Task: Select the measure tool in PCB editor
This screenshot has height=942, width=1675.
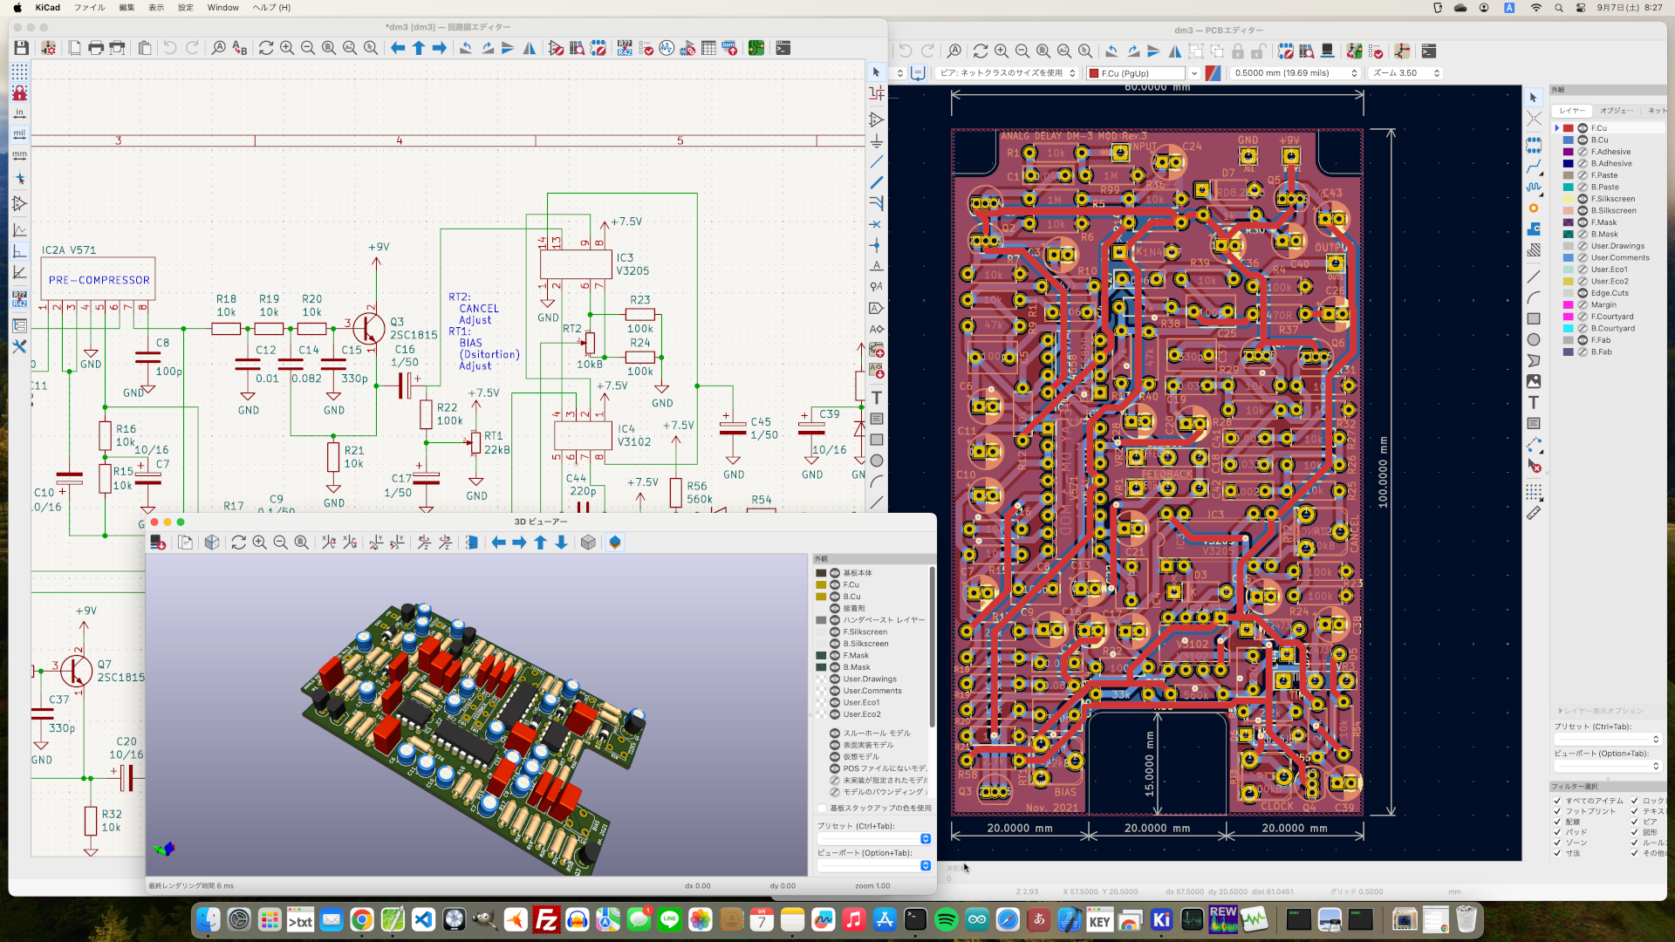Action: (x=1534, y=513)
